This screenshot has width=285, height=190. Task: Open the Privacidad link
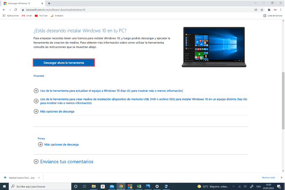(39, 76)
